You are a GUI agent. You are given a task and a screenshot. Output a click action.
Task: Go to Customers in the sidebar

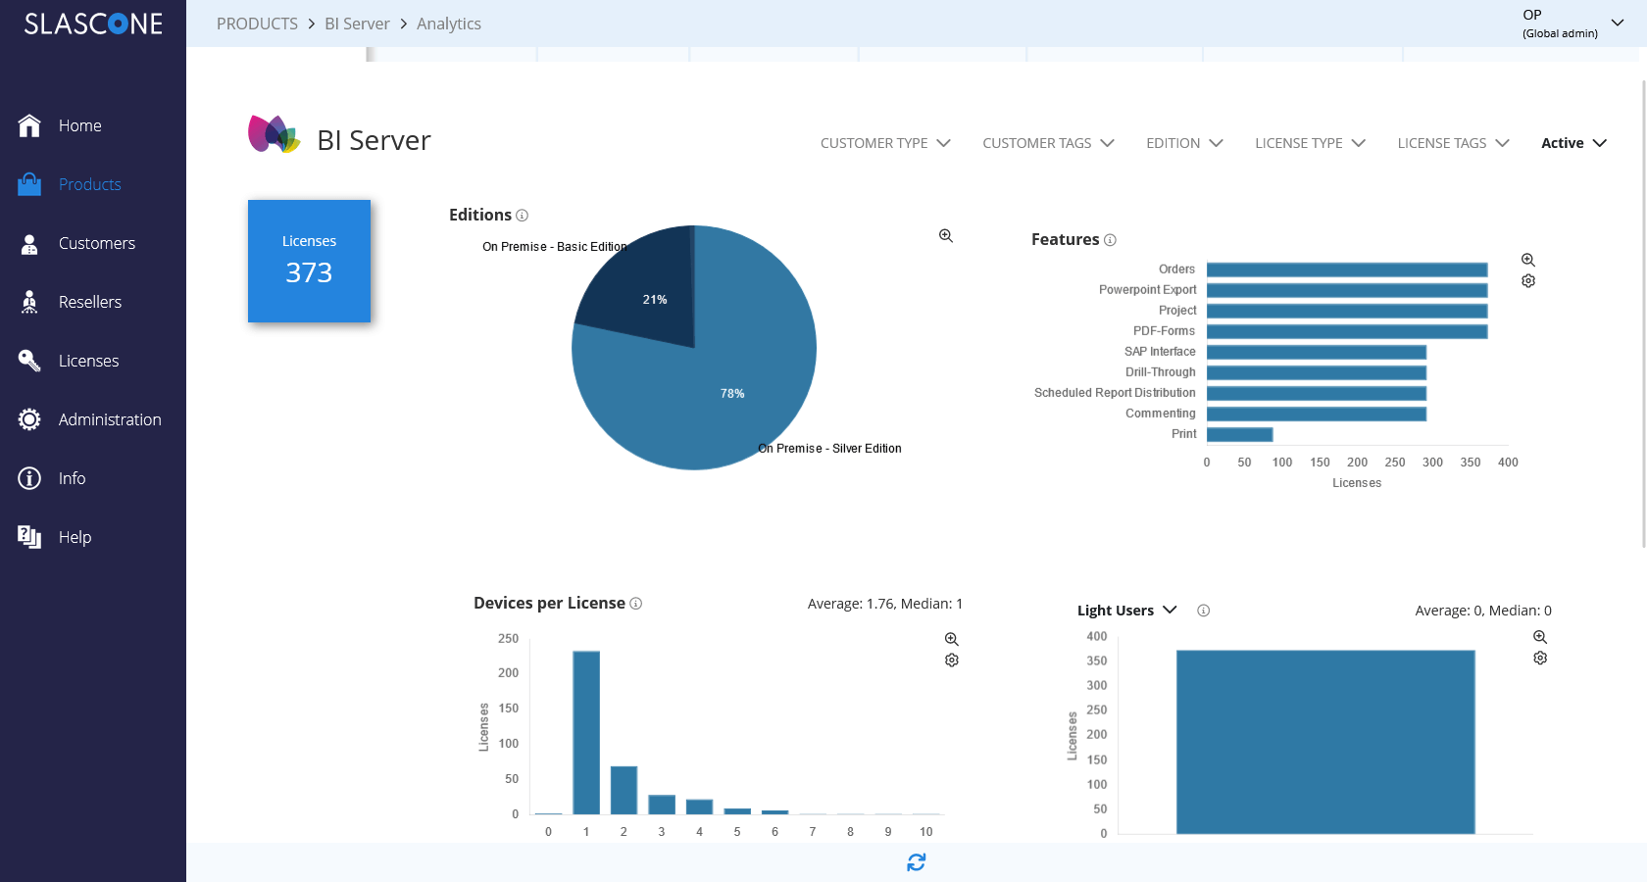[x=96, y=243]
